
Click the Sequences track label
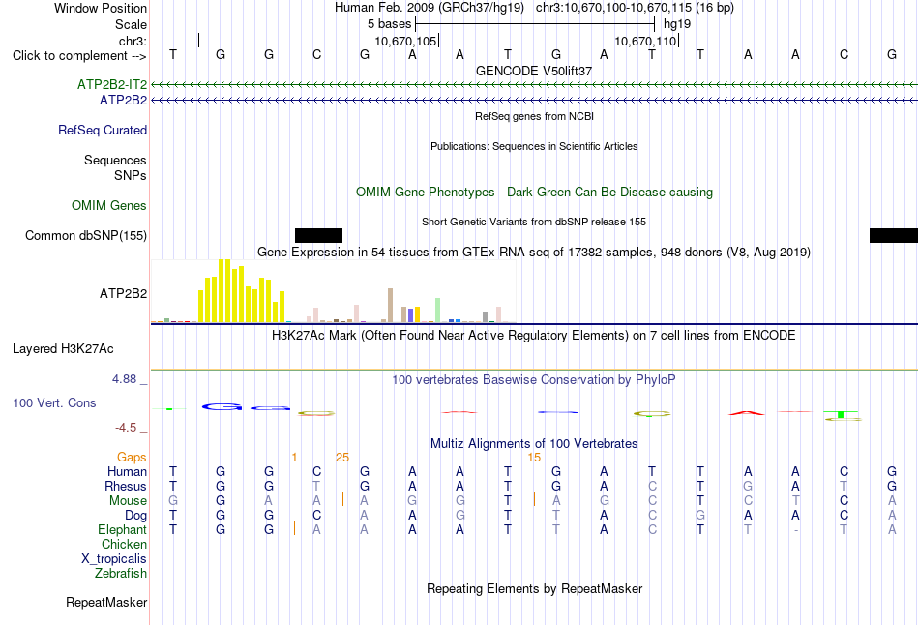[x=115, y=160]
